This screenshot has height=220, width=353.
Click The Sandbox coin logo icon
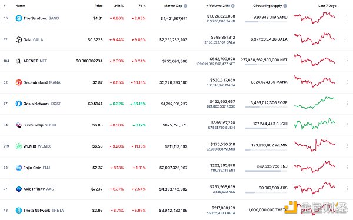coord(19,18)
